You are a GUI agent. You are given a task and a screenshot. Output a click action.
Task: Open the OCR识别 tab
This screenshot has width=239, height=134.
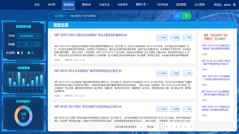pos(162,5)
